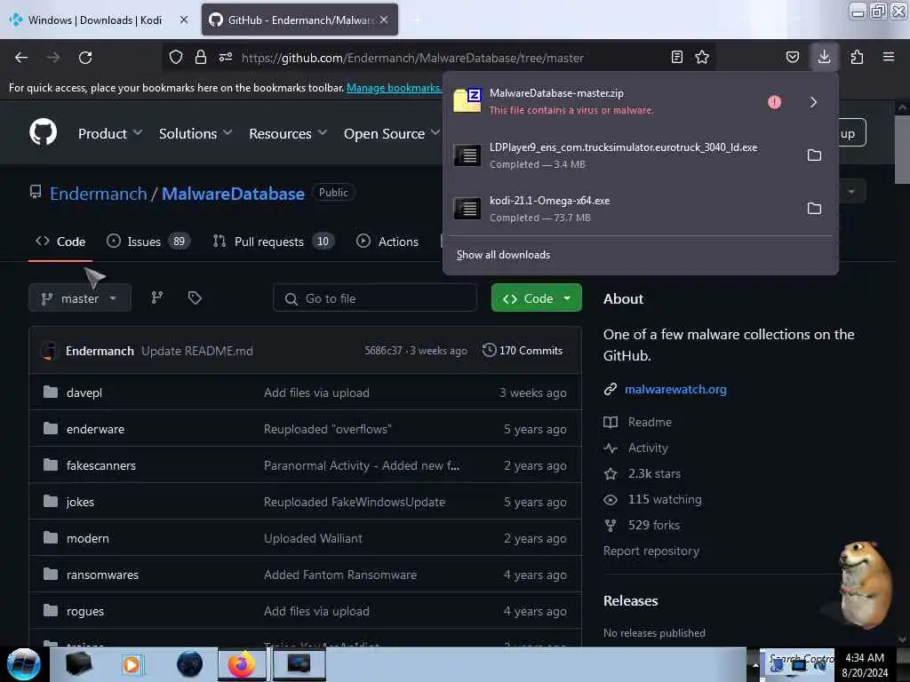Image resolution: width=910 pixels, height=682 pixels.
Task: Open the rogues folder
Action: pos(84,611)
